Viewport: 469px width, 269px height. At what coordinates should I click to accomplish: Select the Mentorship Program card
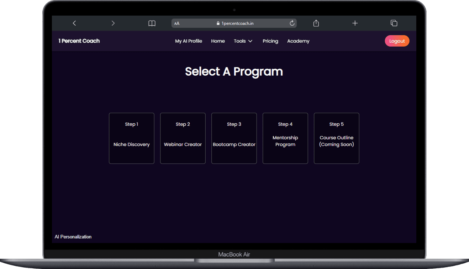285,138
